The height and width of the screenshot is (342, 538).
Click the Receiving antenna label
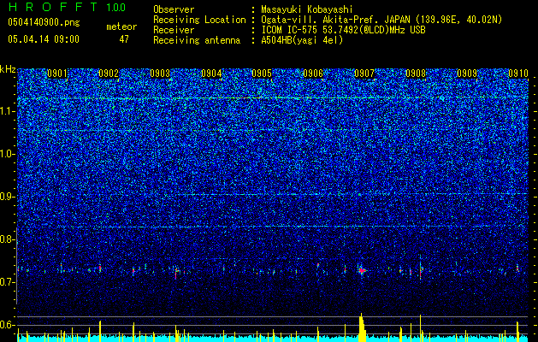tap(197, 40)
